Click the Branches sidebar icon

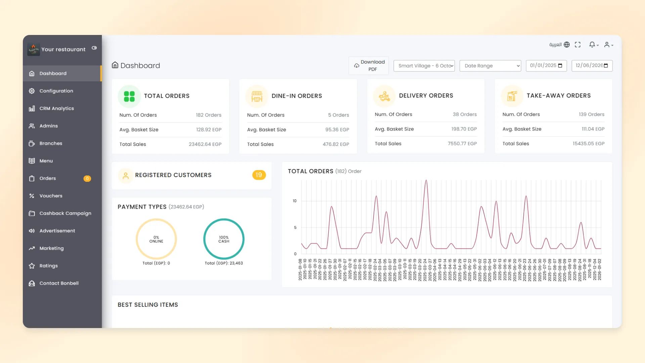pyautogui.click(x=32, y=144)
